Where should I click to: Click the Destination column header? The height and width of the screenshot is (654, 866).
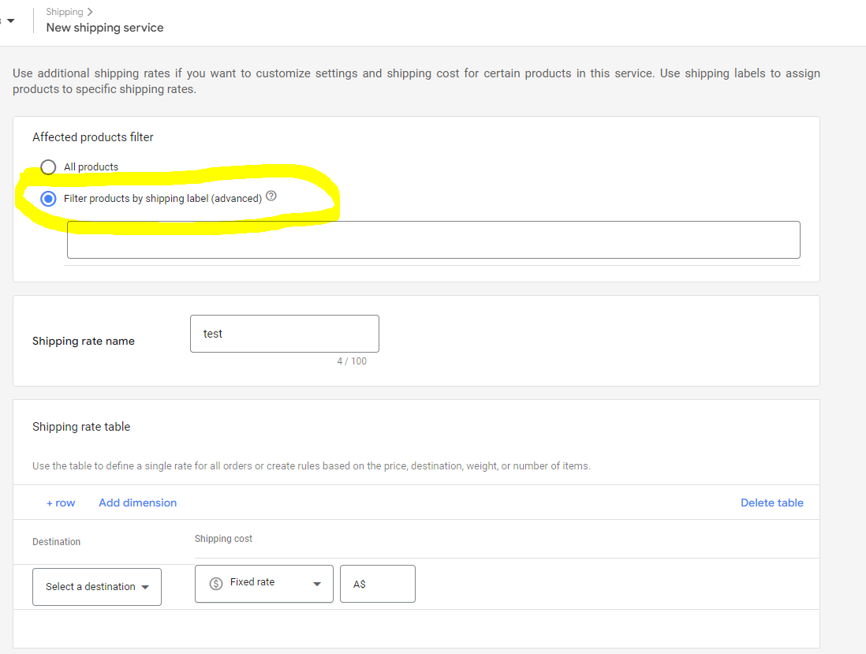[x=57, y=542]
